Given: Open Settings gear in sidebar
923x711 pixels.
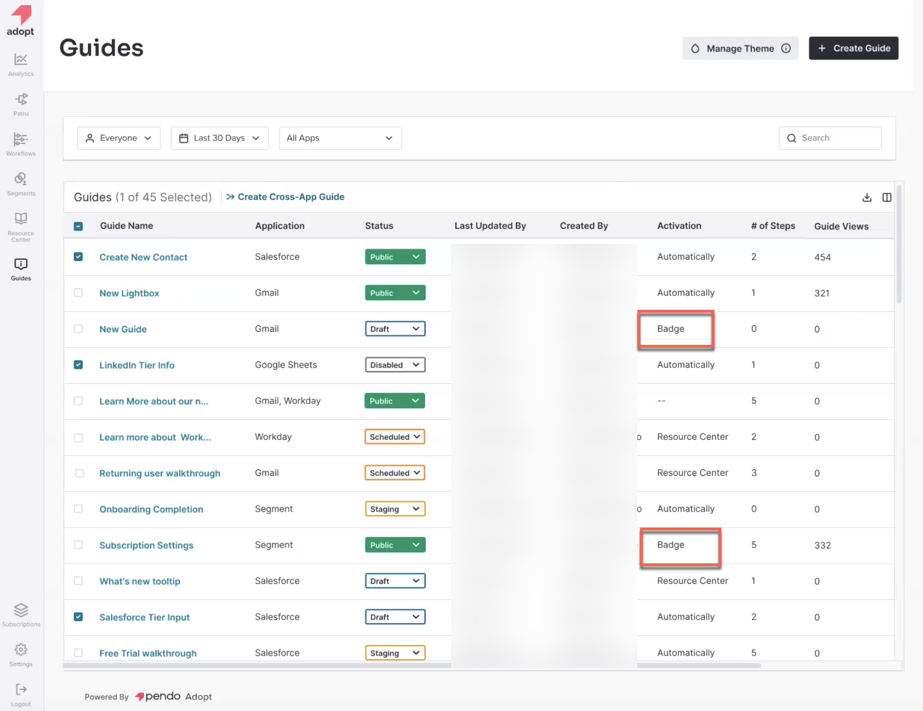Looking at the screenshot, I should point(21,655).
